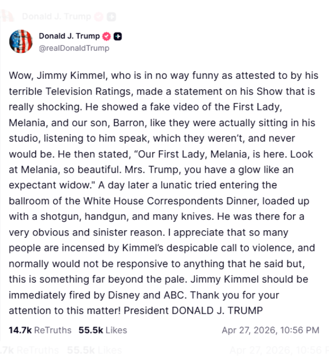Image resolution: width=329 pixels, height=363 pixels.
Task: Click "Disney and ABC" in the post text
Action: coord(142,296)
